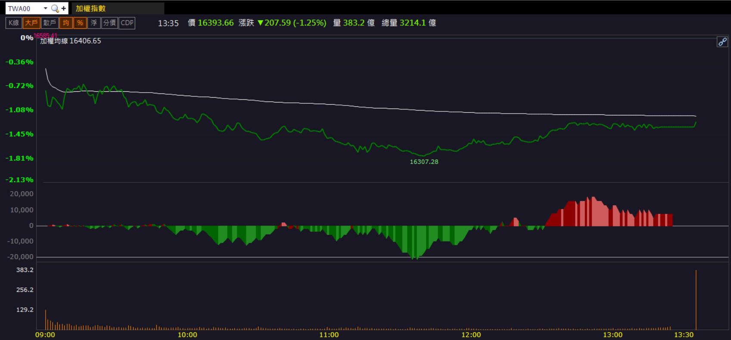Click the 12:00 time axis marker
The width and height of the screenshot is (731, 340).
point(471,335)
